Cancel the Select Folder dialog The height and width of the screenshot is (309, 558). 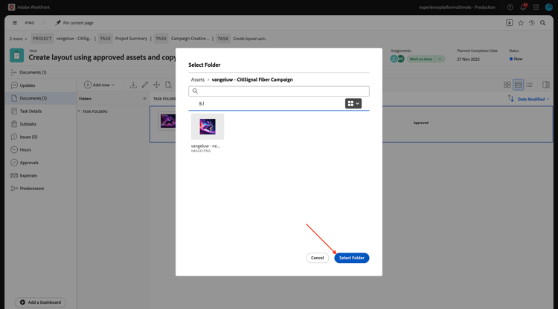[317, 258]
